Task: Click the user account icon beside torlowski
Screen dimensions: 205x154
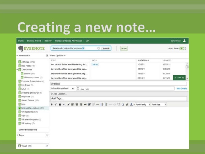Action: click(184, 41)
